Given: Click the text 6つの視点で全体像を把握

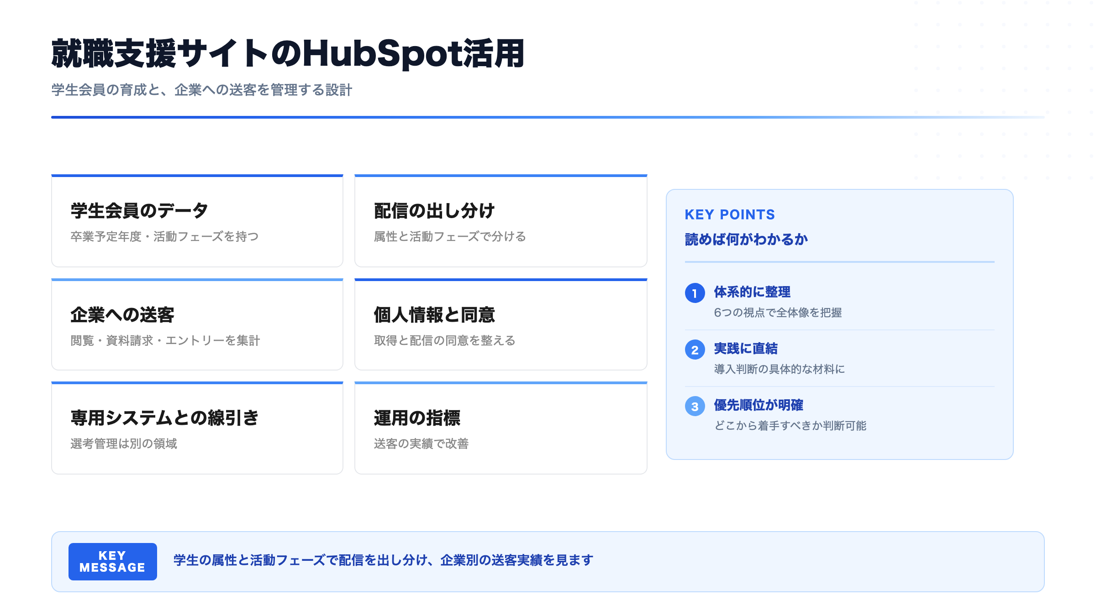Looking at the screenshot, I should click(778, 313).
